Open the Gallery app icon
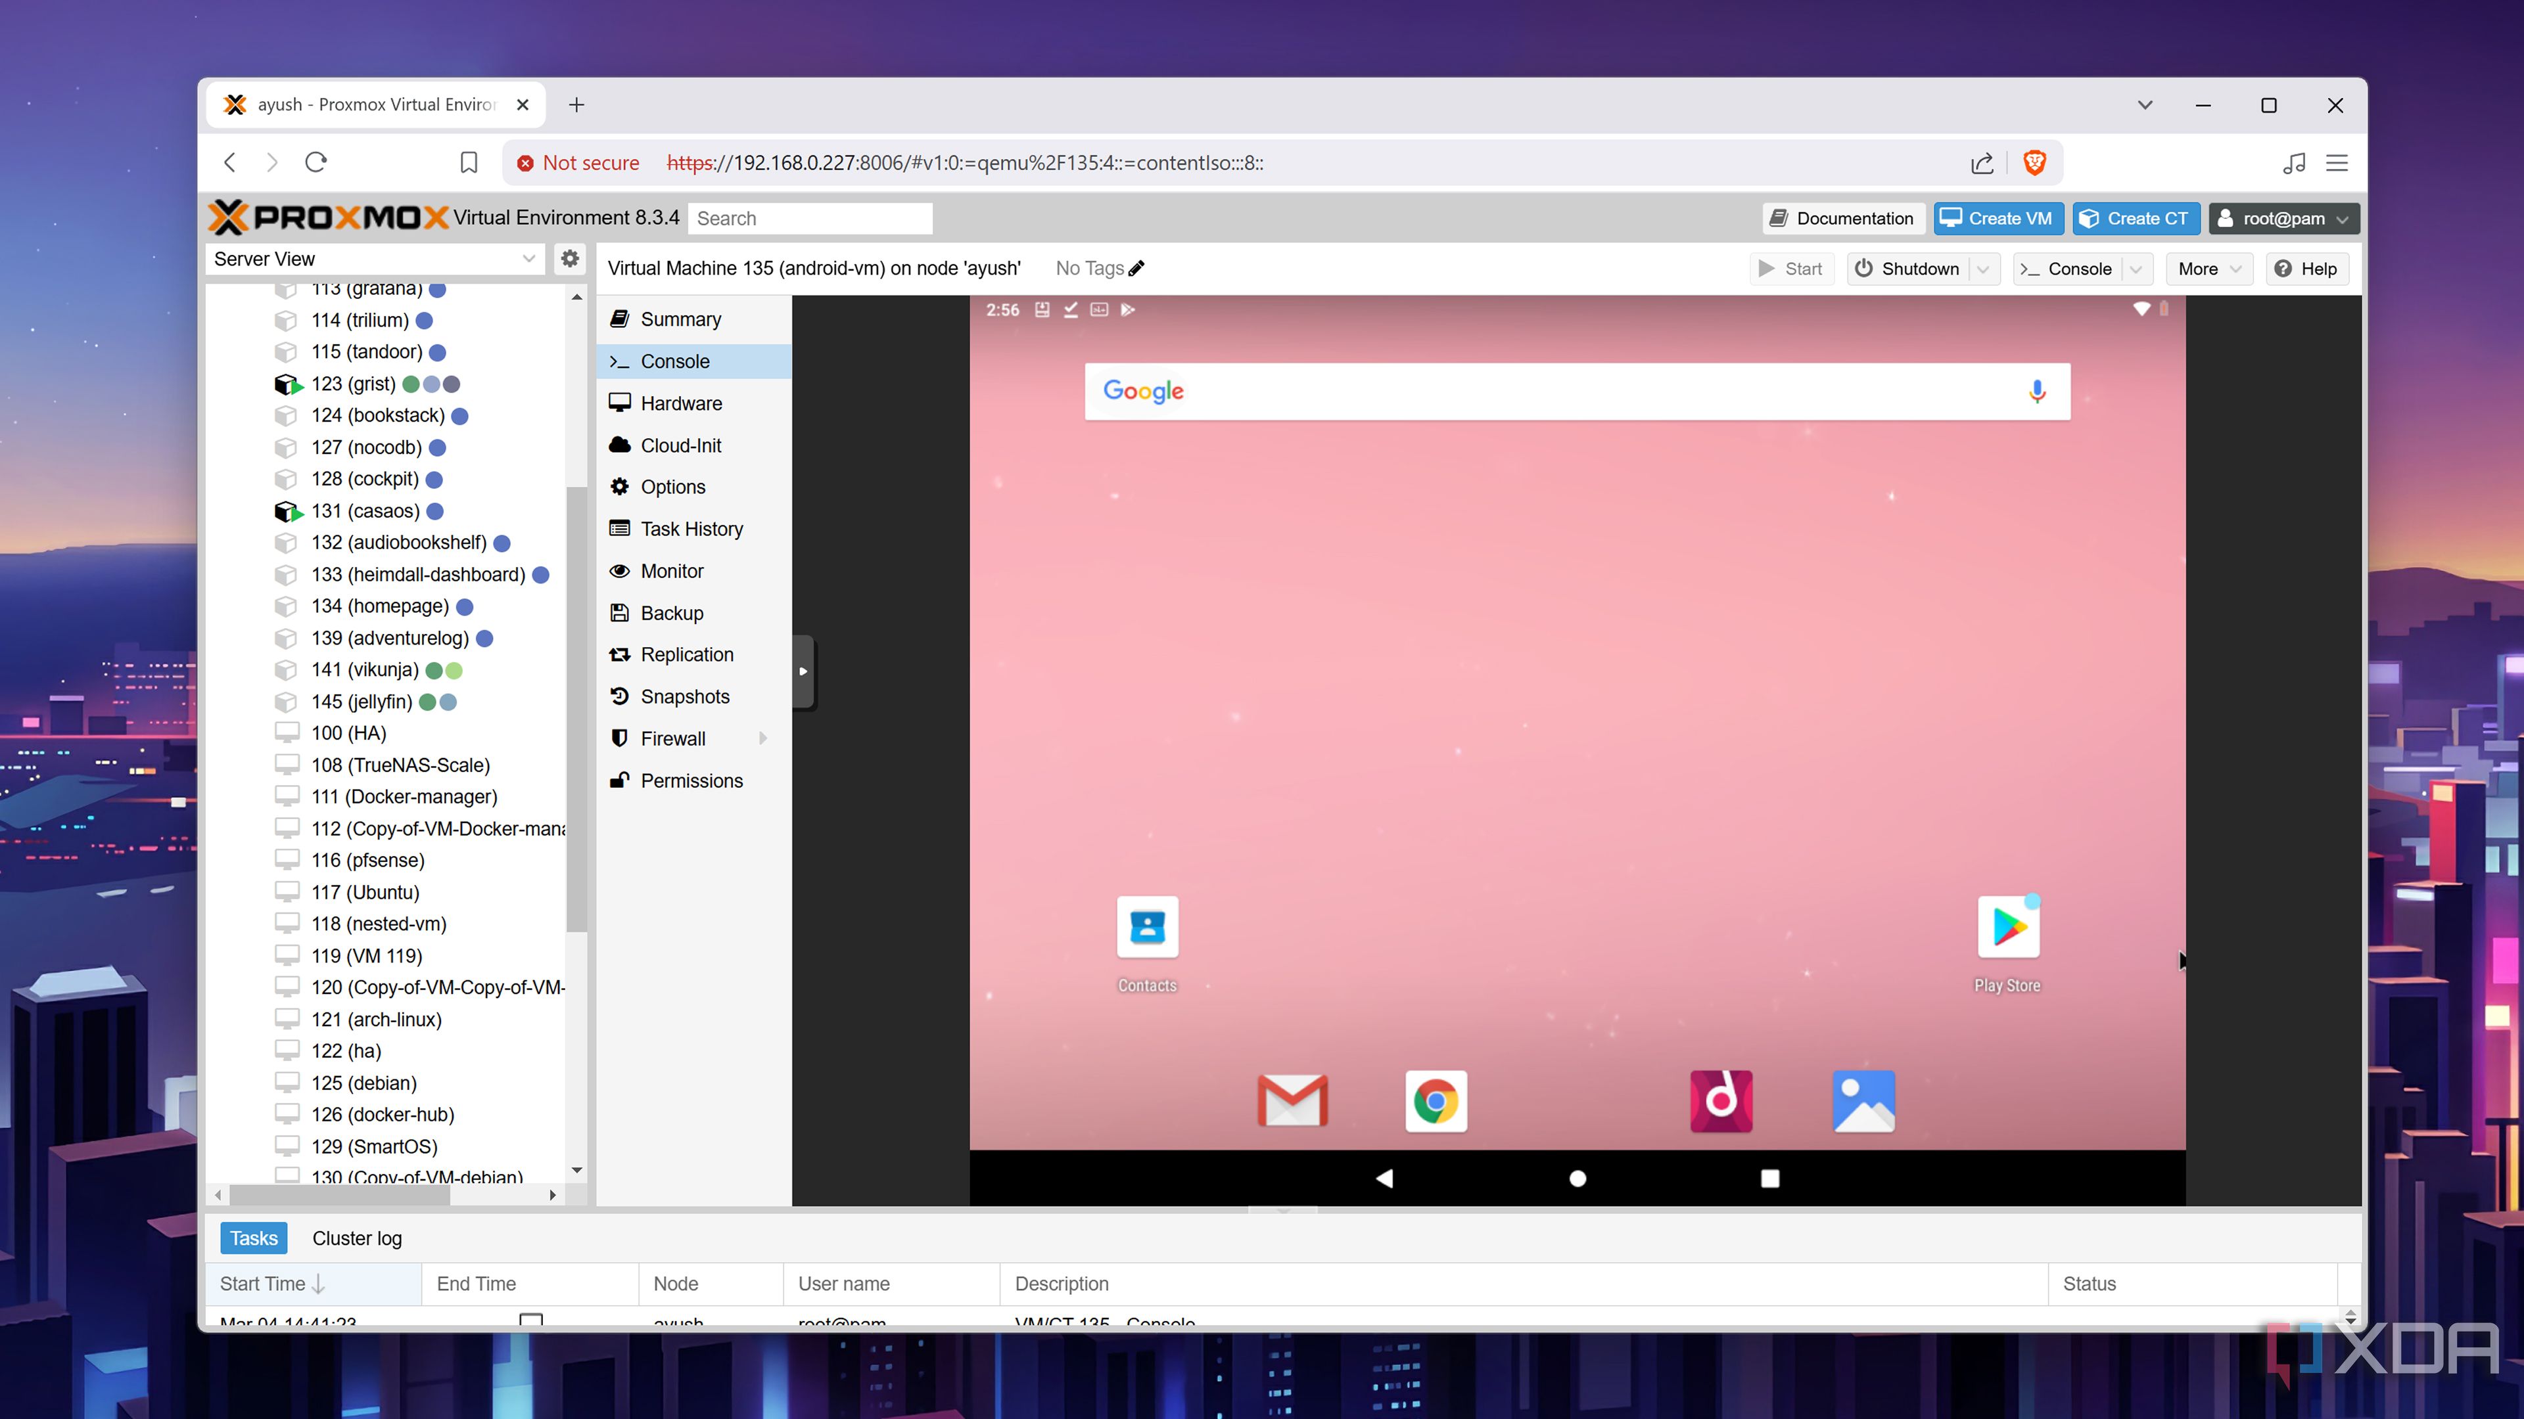This screenshot has width=2524, height=1419. pyautogui.click(x=1863, y=1101)
